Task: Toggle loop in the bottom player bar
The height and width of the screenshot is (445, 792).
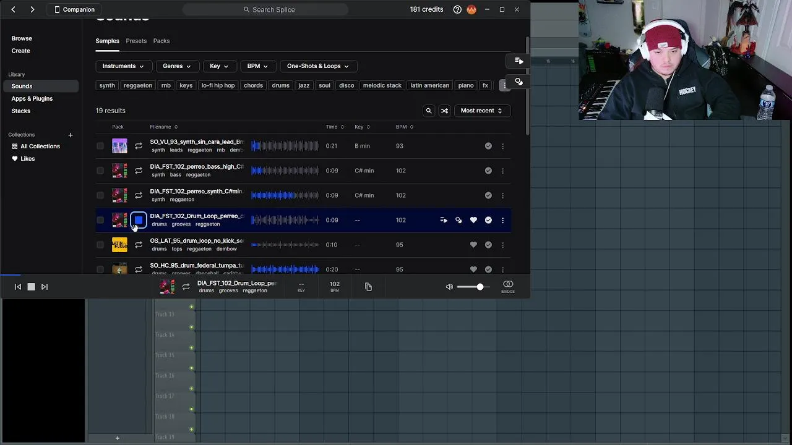Action: coord(186,287)
